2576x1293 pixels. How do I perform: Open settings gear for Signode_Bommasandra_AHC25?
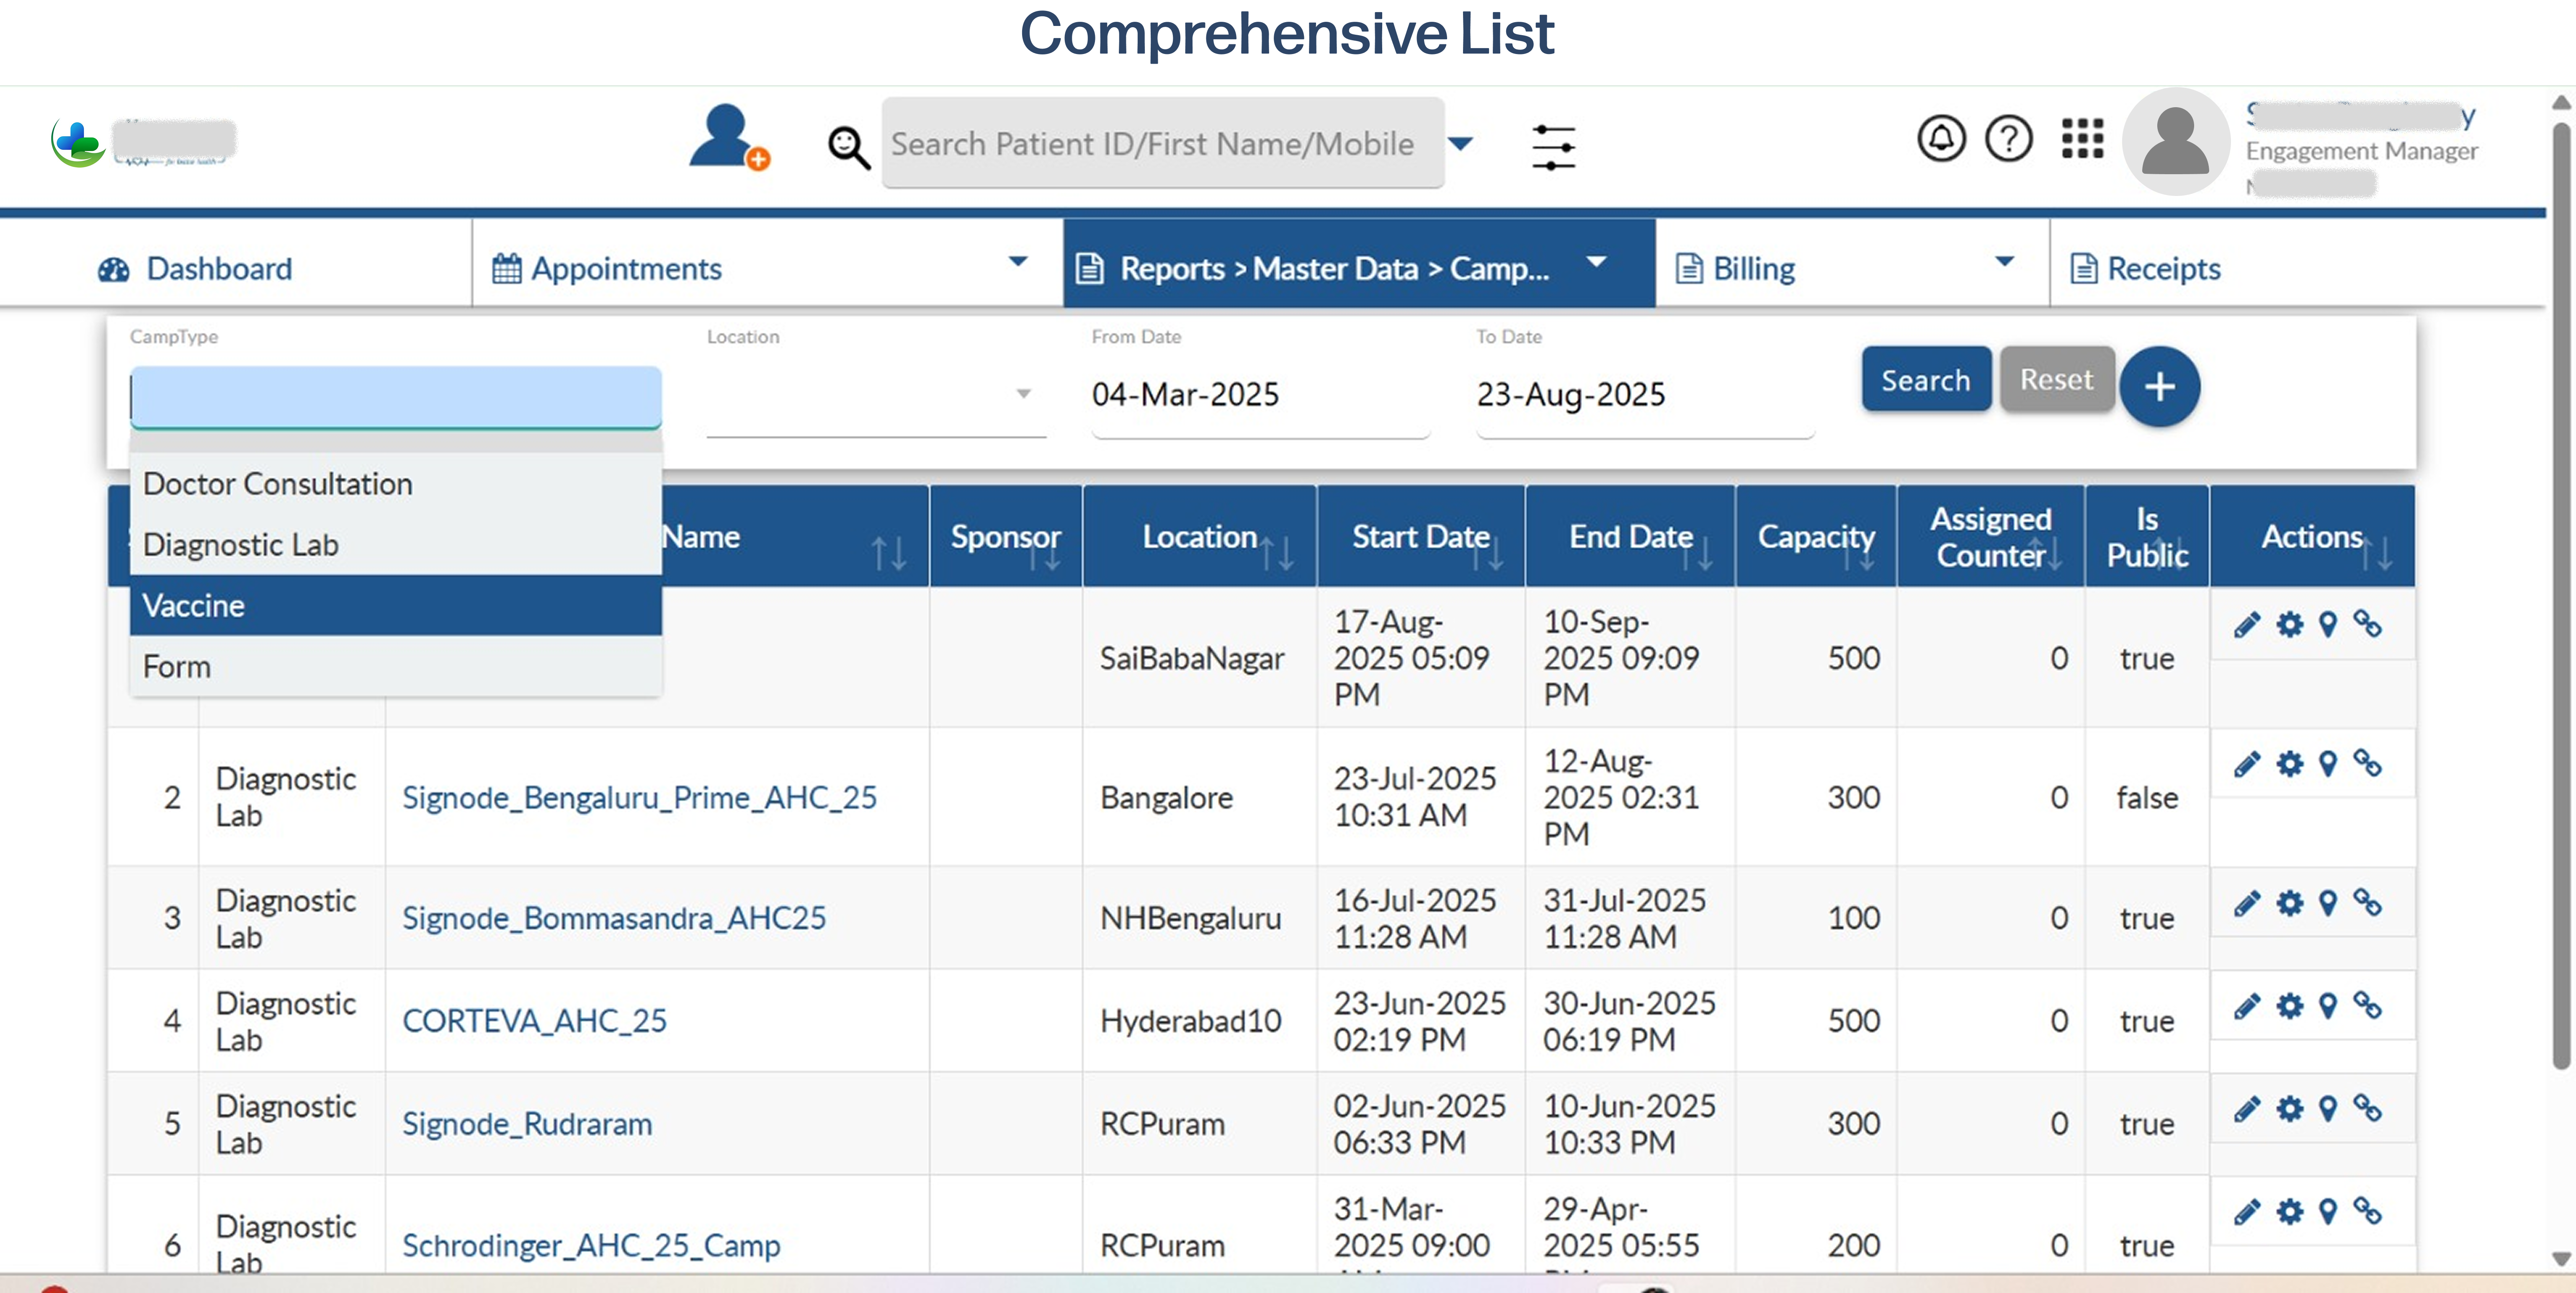2289,904
